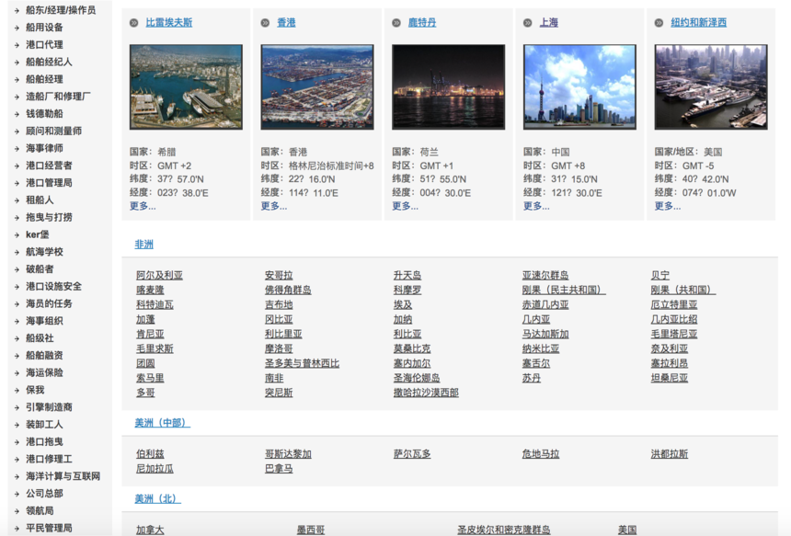The image size is (791, 536).
Task: Click 更多... under the New York card
Action: (x=668, y=206)
